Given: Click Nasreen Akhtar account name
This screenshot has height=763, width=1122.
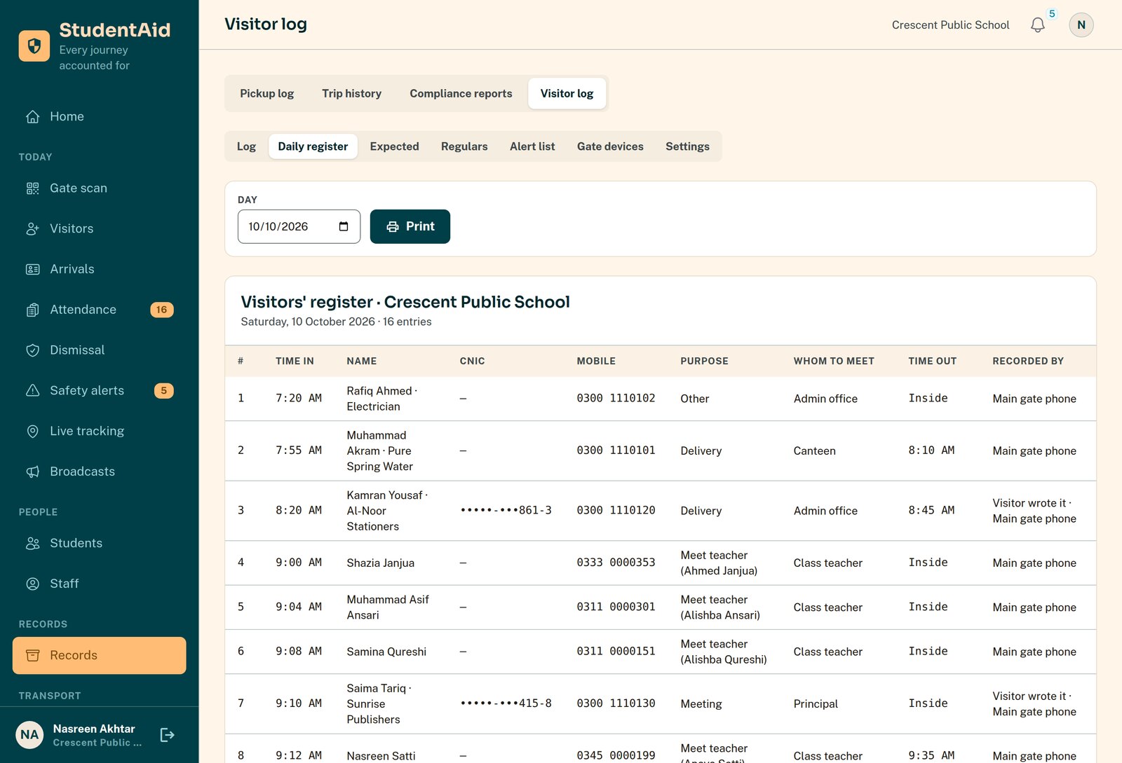Looking at the screenshot, I should click(x=94, y=729).
